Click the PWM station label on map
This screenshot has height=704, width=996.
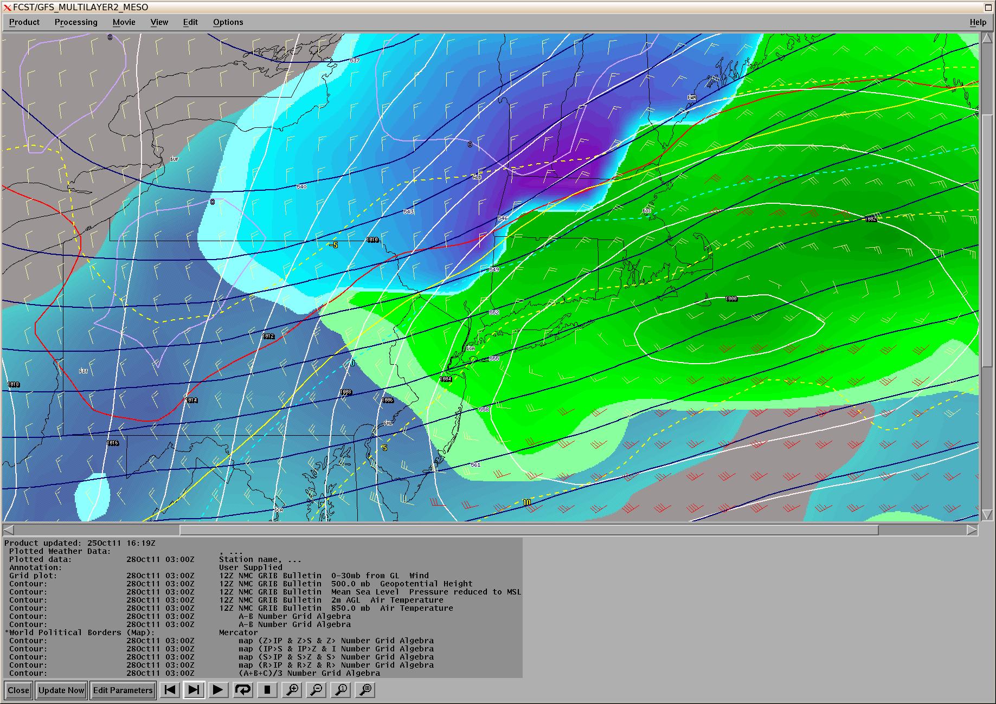pyautogui.click(x=691, y=98)
